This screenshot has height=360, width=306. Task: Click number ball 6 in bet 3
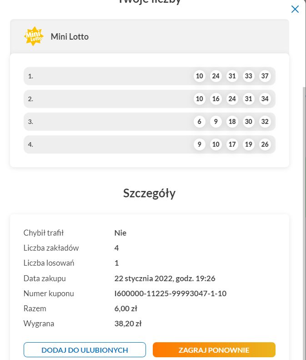click(200, 122)
